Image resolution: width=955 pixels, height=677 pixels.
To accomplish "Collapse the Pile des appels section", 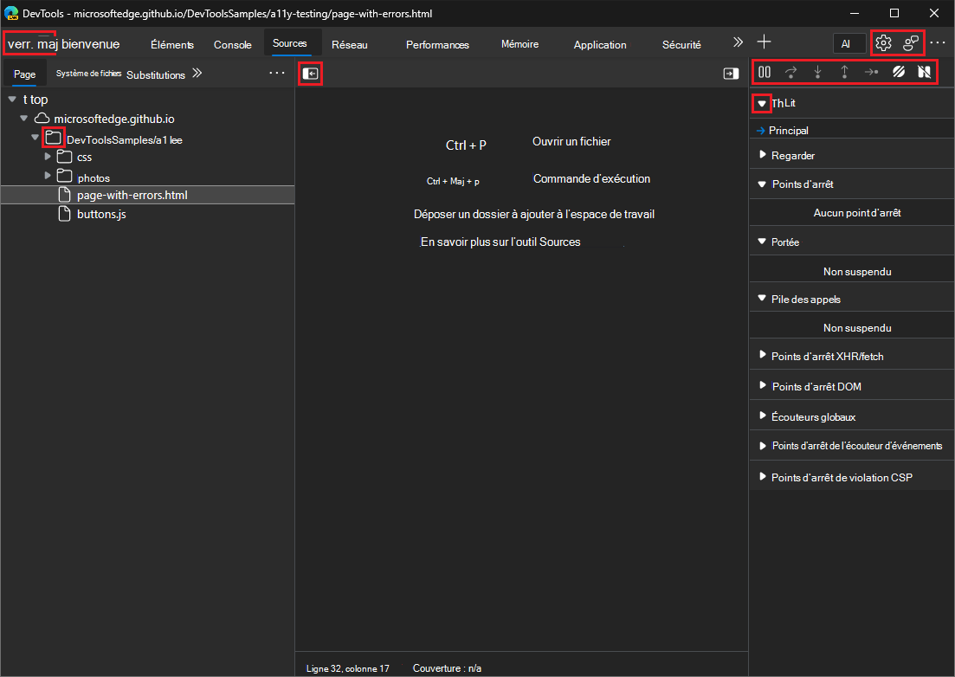I will click(761, 299).
